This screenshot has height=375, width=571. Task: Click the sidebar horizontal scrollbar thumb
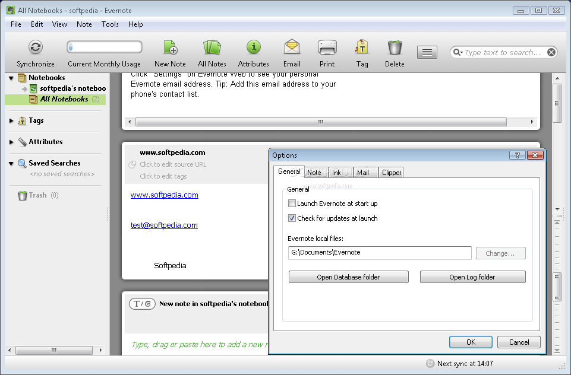click(x=54, y=350)
